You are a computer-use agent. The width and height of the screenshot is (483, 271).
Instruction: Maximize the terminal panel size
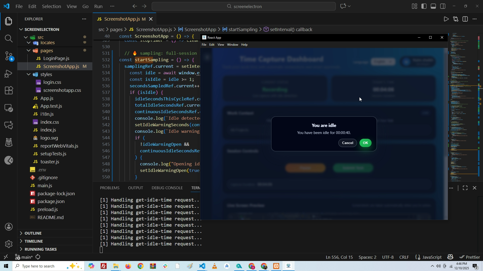coord(465,188)
